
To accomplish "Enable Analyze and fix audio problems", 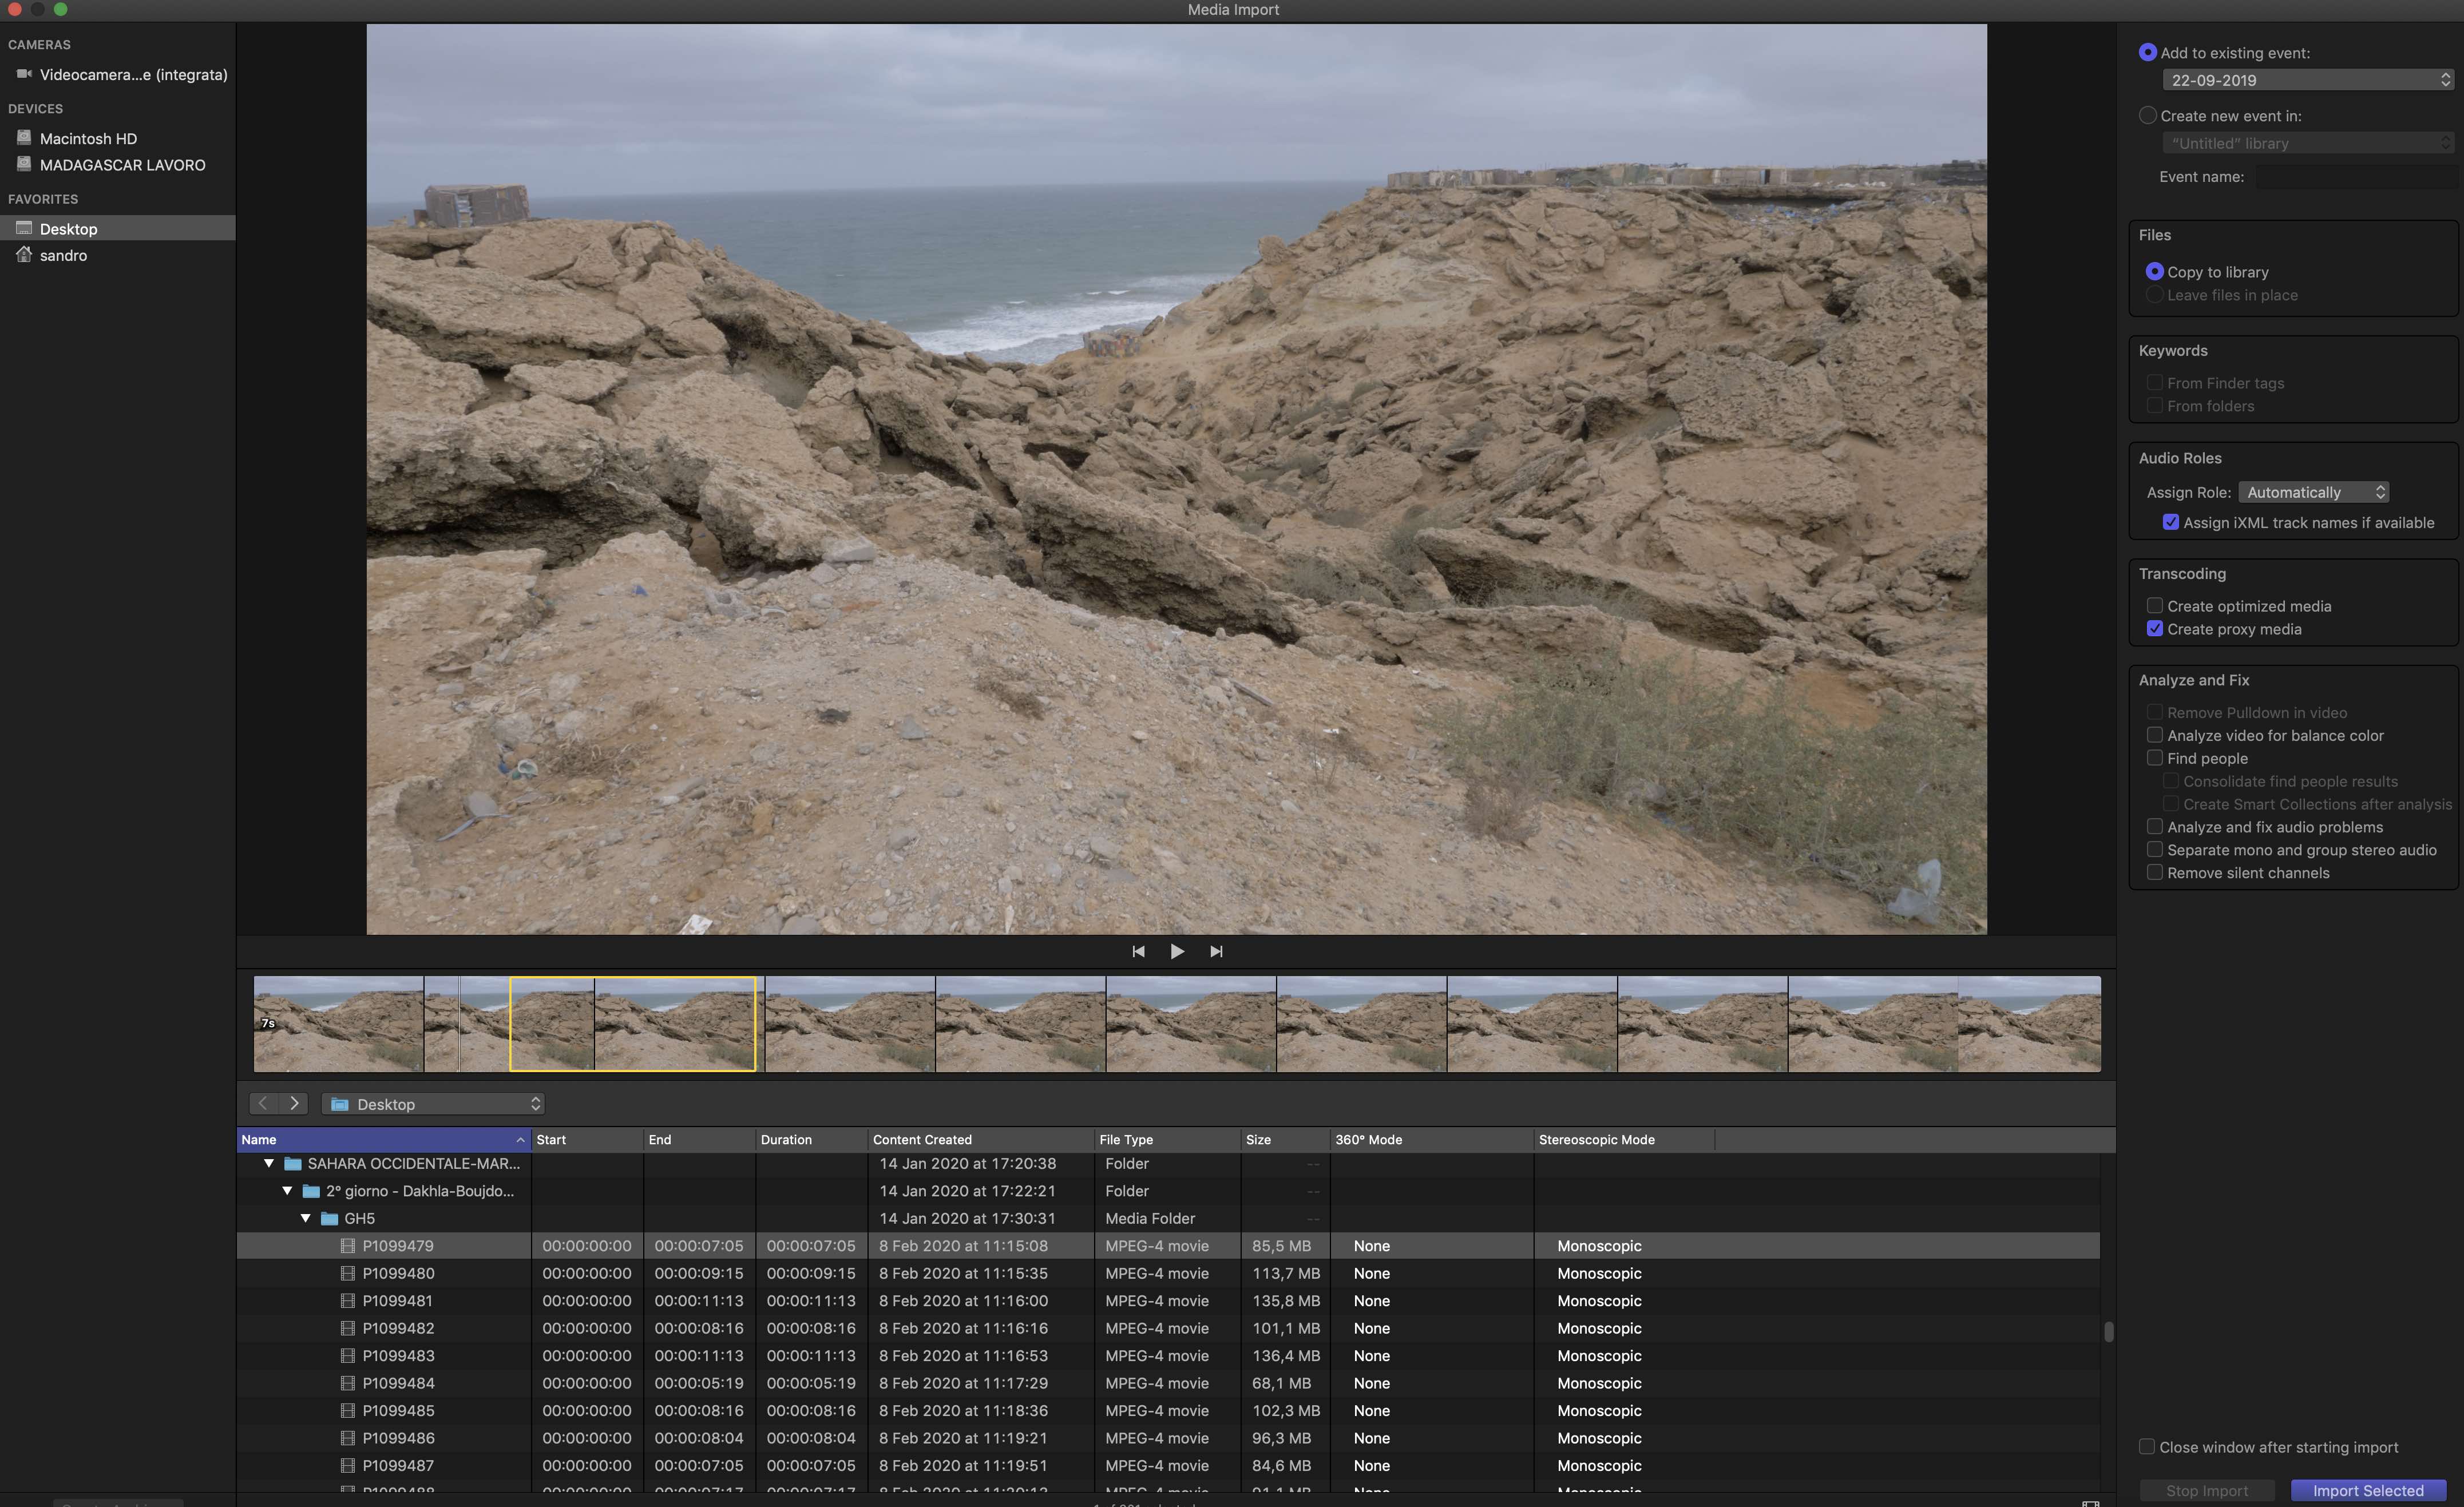I will coord(2155,826).
